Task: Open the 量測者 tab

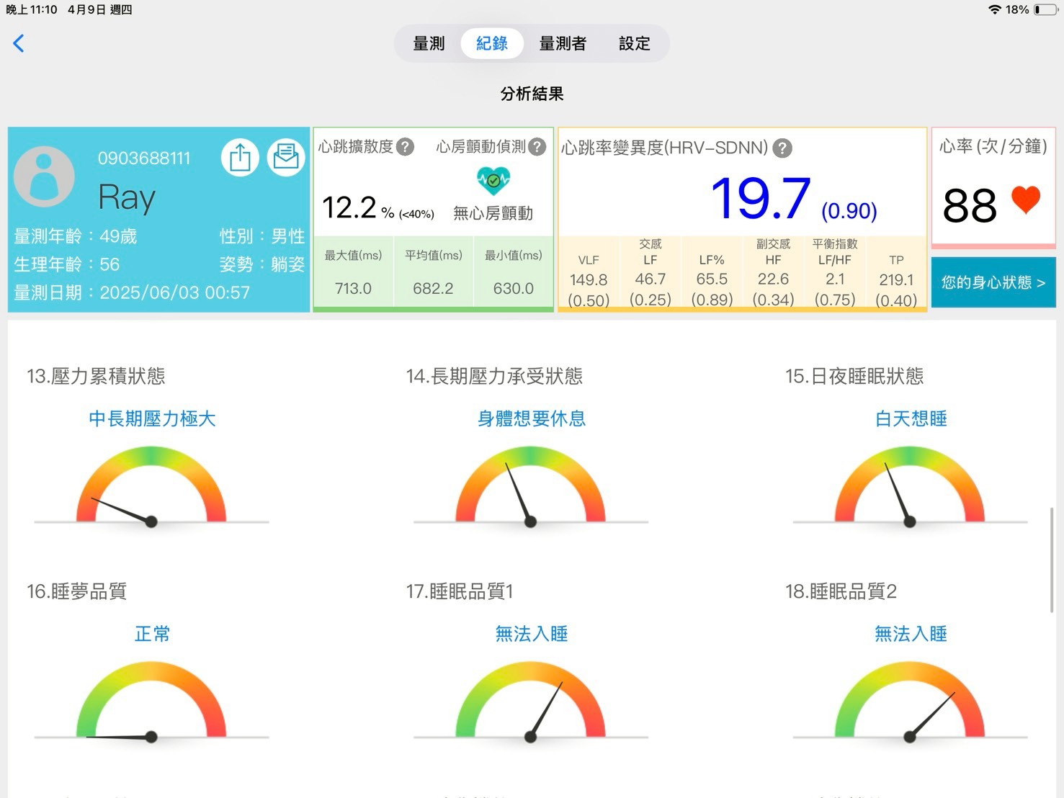Action: tap(563, 44)
